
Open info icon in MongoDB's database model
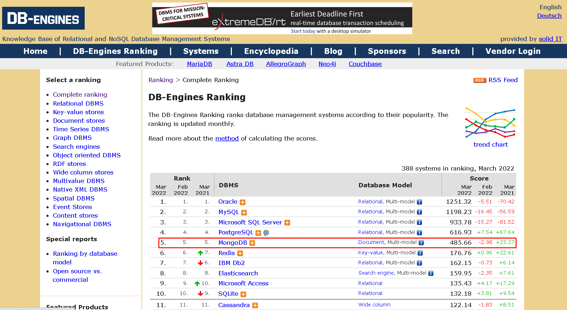point(421,243)
